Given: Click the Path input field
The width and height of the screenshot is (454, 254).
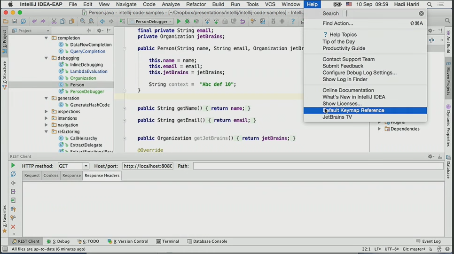Looking at the screenshot, I should pyautogui.click(x=318, y=166).
